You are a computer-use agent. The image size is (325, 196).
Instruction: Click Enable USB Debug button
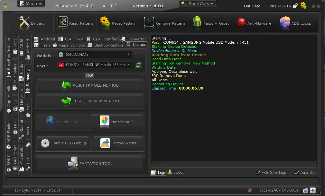tap(63, 143)
